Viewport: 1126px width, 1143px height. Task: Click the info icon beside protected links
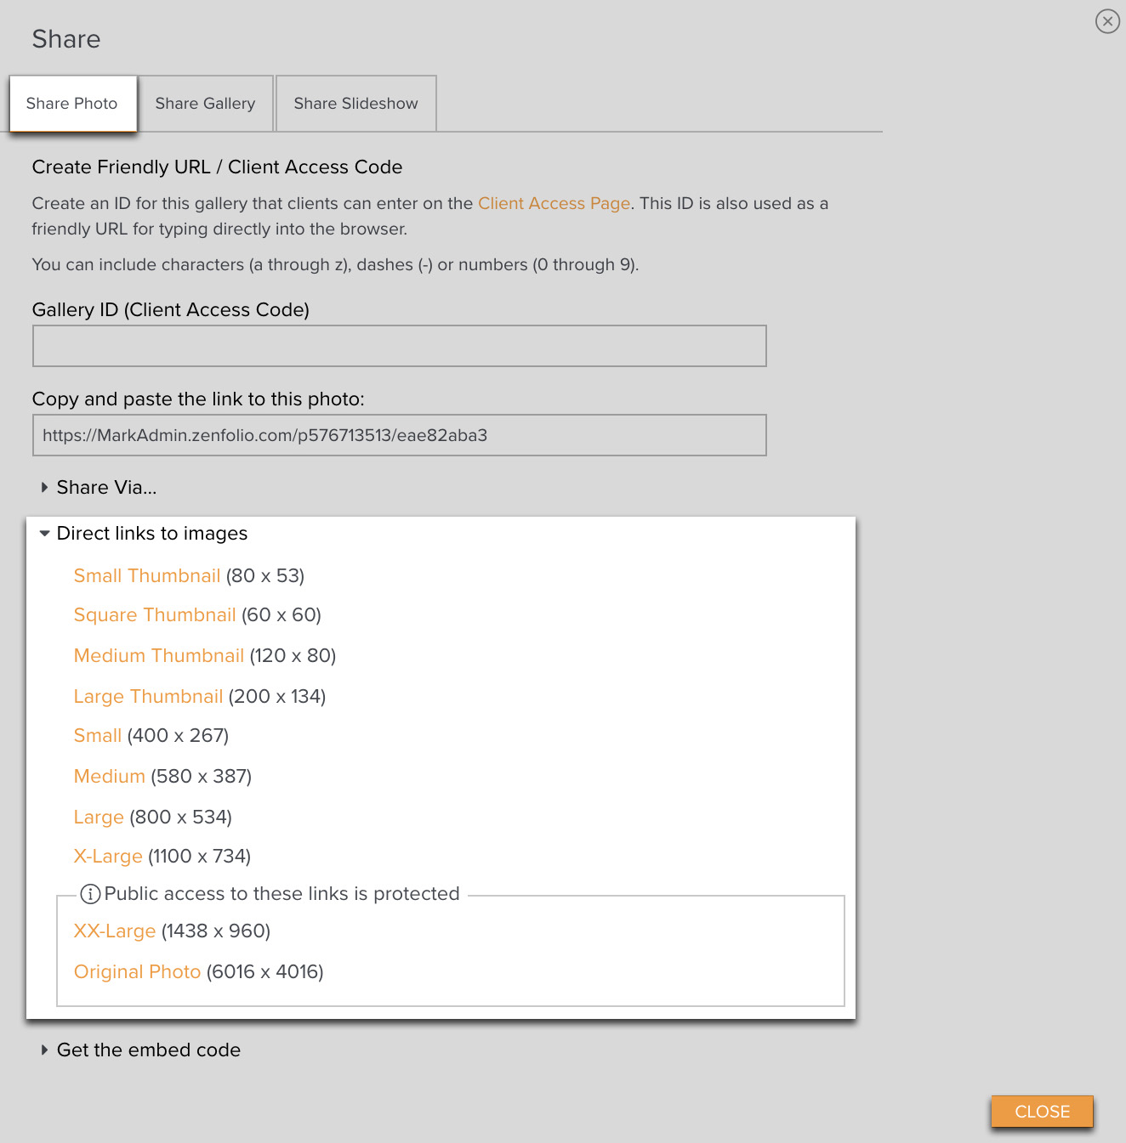click(x=90, y=894)
